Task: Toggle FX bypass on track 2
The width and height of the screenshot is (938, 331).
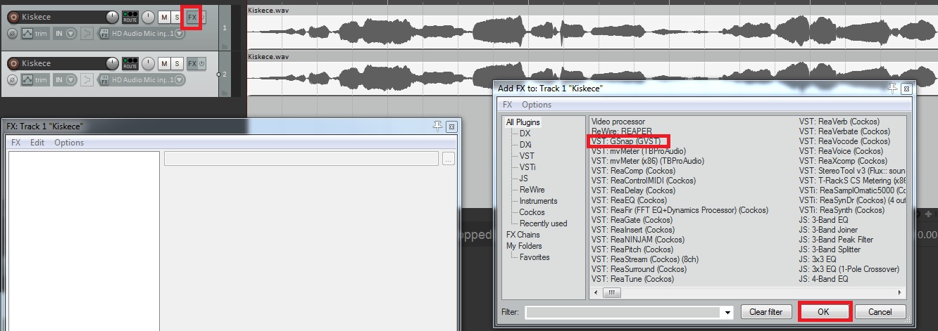Action: coord(201,64)
